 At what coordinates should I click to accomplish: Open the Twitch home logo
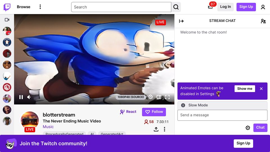(x=7, y=7)
